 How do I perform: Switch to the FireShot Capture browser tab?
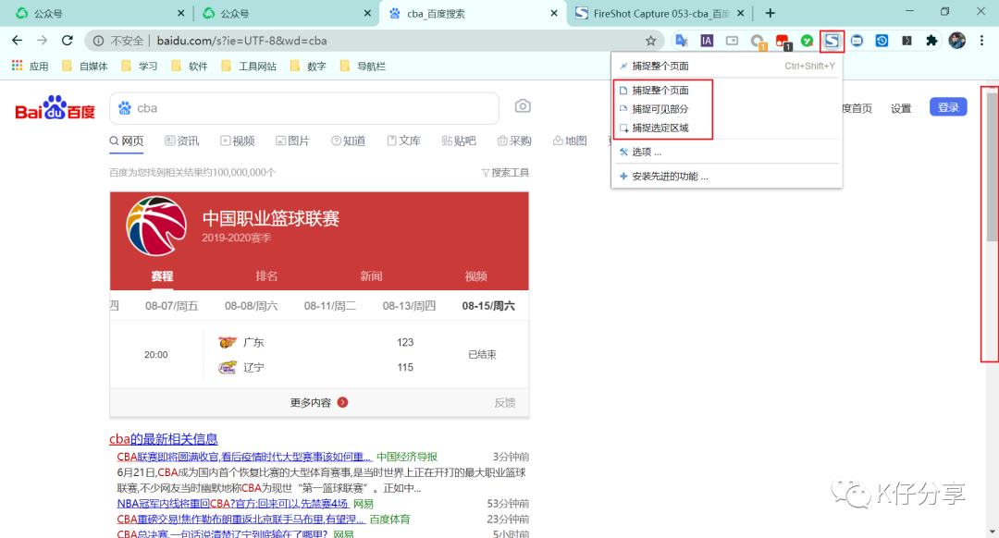[x=660, y=13]
